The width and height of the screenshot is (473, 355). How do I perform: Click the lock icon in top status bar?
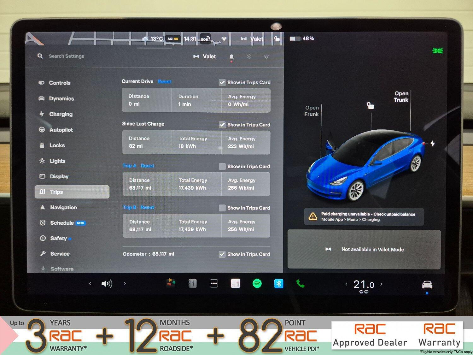[x=277, y=38]
